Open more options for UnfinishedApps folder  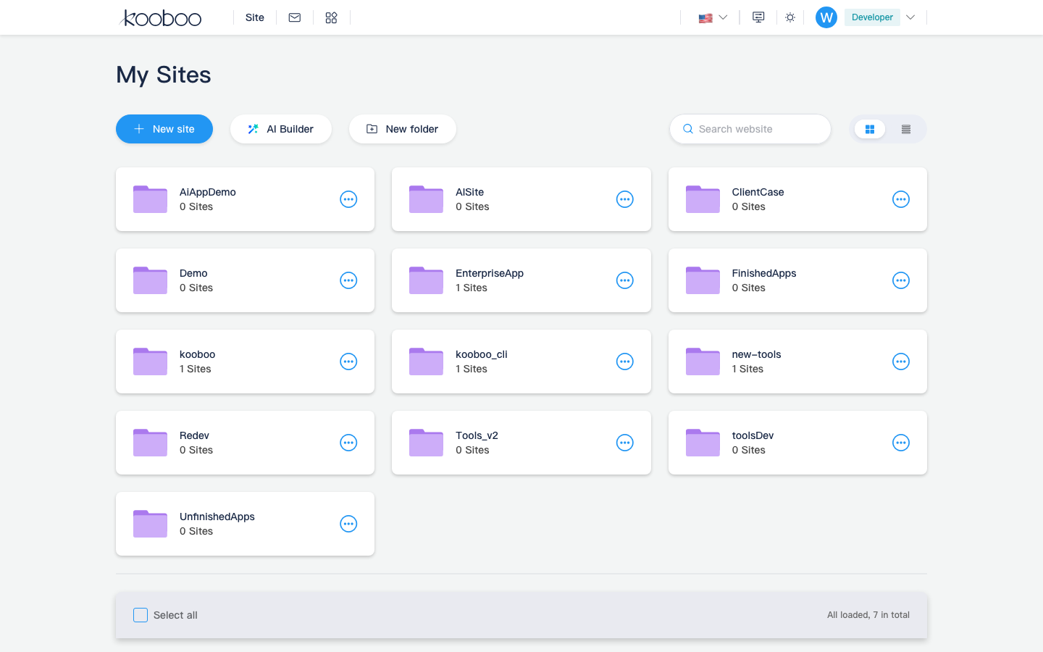348,524
